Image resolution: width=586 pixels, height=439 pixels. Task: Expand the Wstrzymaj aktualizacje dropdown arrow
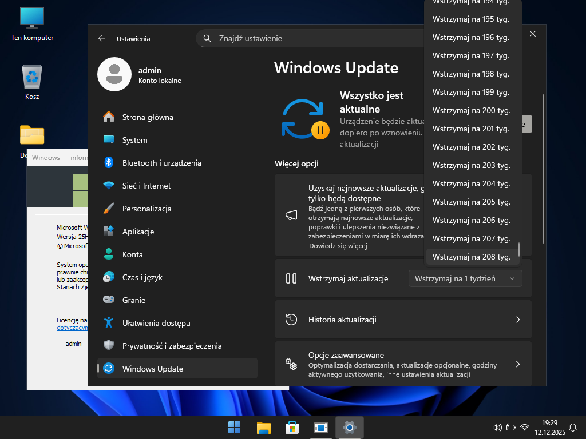(x=512, y=278)
